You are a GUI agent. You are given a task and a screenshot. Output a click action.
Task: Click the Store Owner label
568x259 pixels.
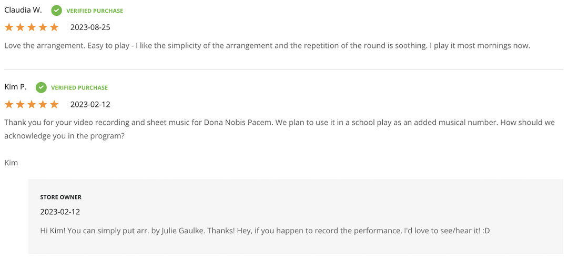click(x=60, y=197)
